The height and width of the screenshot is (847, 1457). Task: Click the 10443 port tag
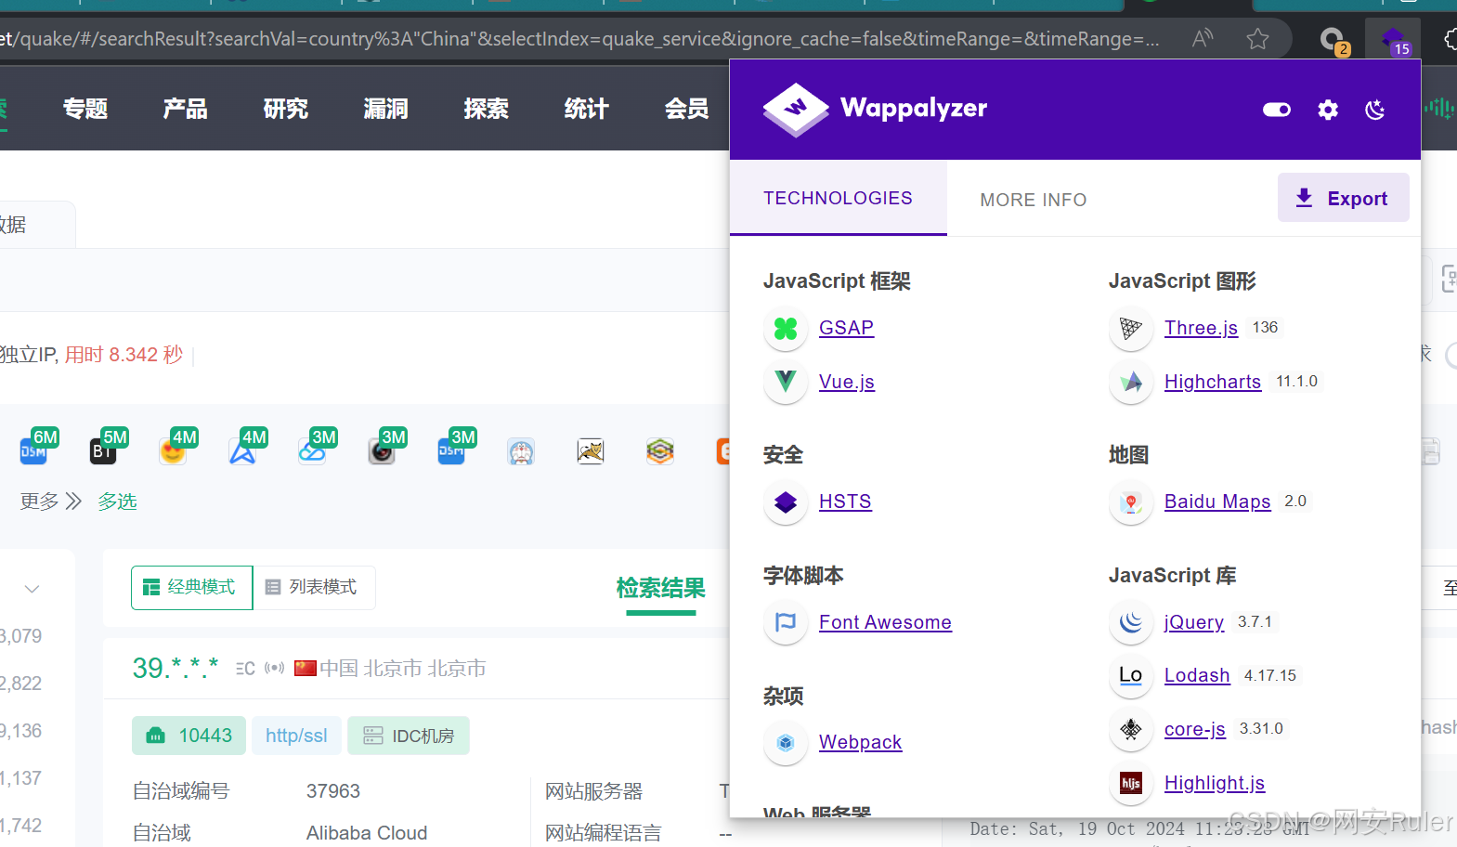[189, 736]
